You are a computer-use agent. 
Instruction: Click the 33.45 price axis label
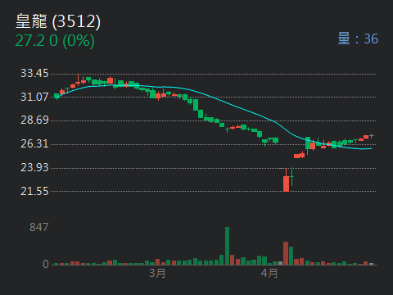[x=34, y=73]
